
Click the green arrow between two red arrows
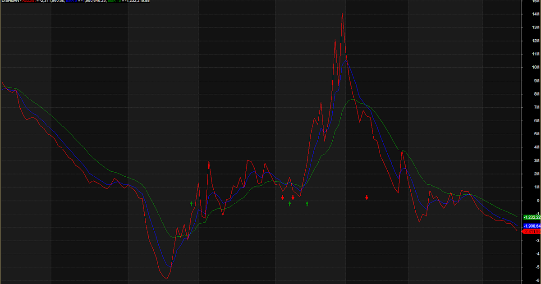[289, 204]
